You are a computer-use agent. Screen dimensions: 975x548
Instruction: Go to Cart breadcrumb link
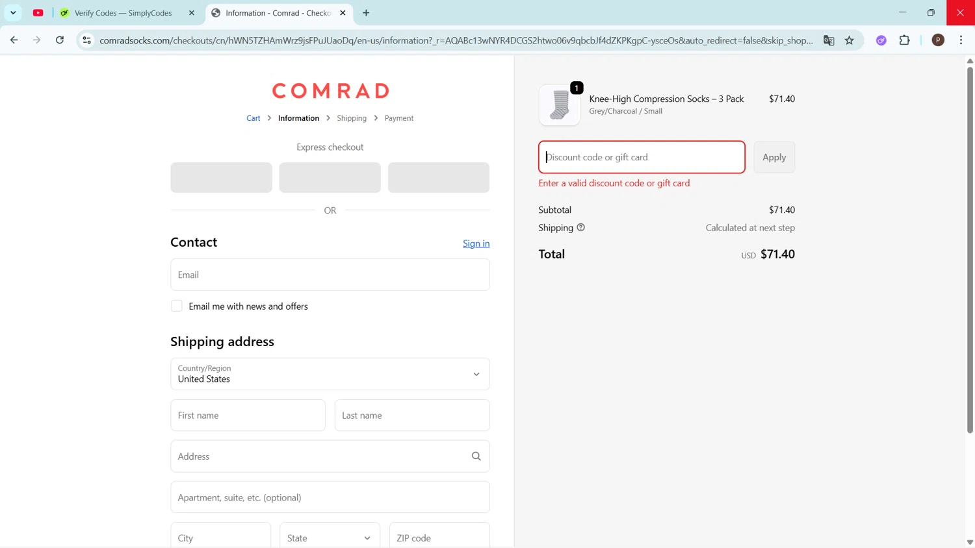coord(253,118)
